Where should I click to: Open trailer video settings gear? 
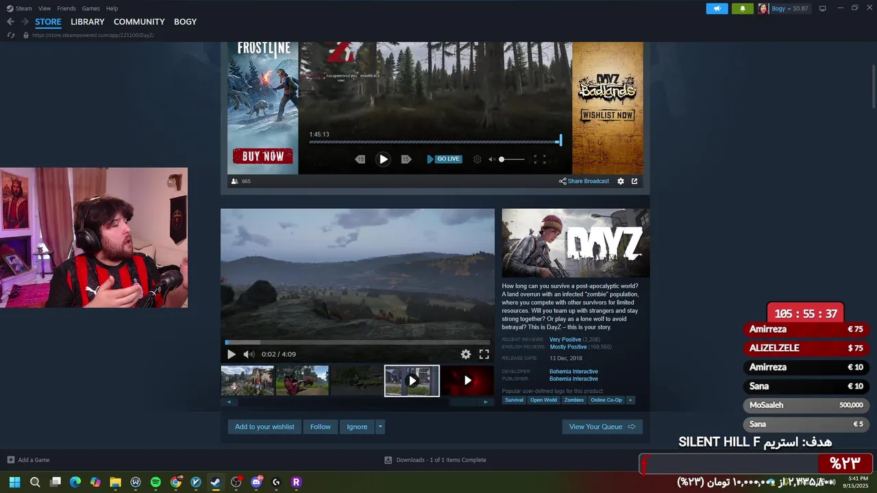click(x=466, y=354)
